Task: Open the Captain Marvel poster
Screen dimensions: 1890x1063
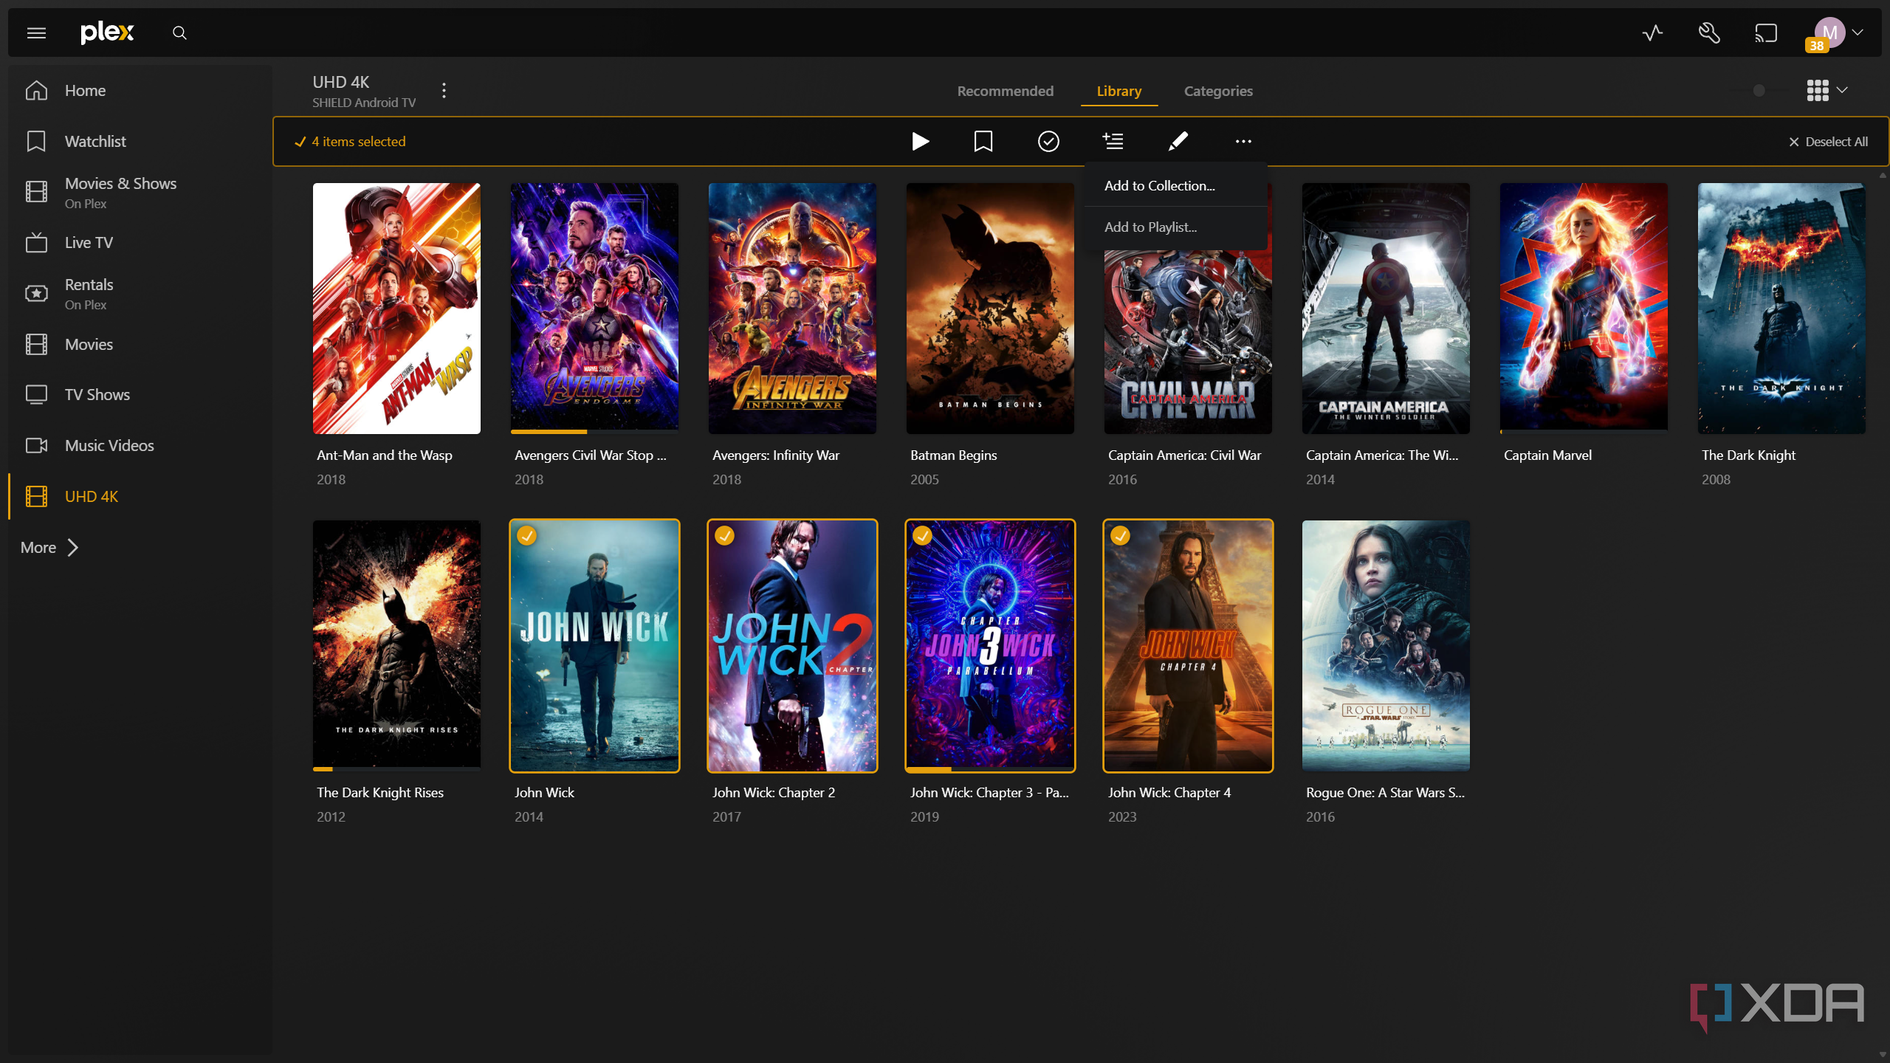Action: [x=1583, y=309]
